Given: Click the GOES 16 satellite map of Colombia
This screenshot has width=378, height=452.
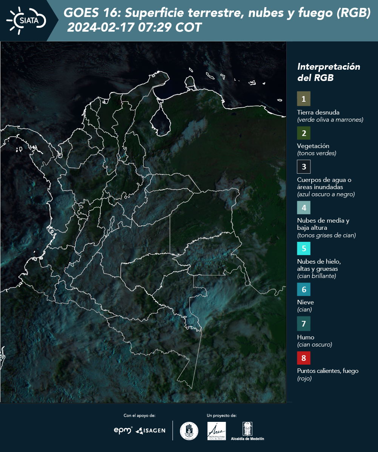Looking at the screenshot, I should [143, 222].
